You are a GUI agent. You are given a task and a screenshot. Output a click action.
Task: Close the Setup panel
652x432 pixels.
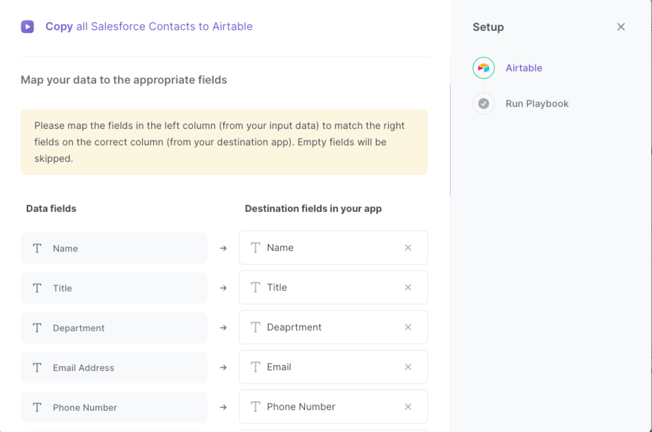(x=621, y=27)
